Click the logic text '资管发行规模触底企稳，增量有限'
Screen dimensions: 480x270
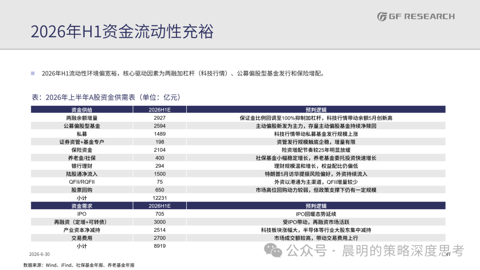(x=316, y=142)
